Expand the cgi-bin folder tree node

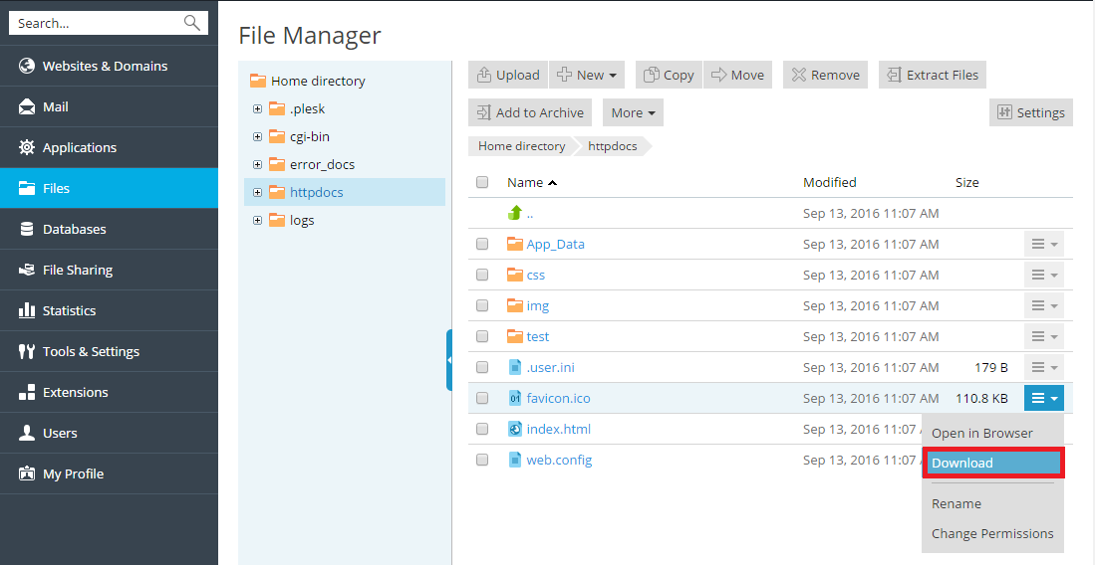(x=257, y=136)
